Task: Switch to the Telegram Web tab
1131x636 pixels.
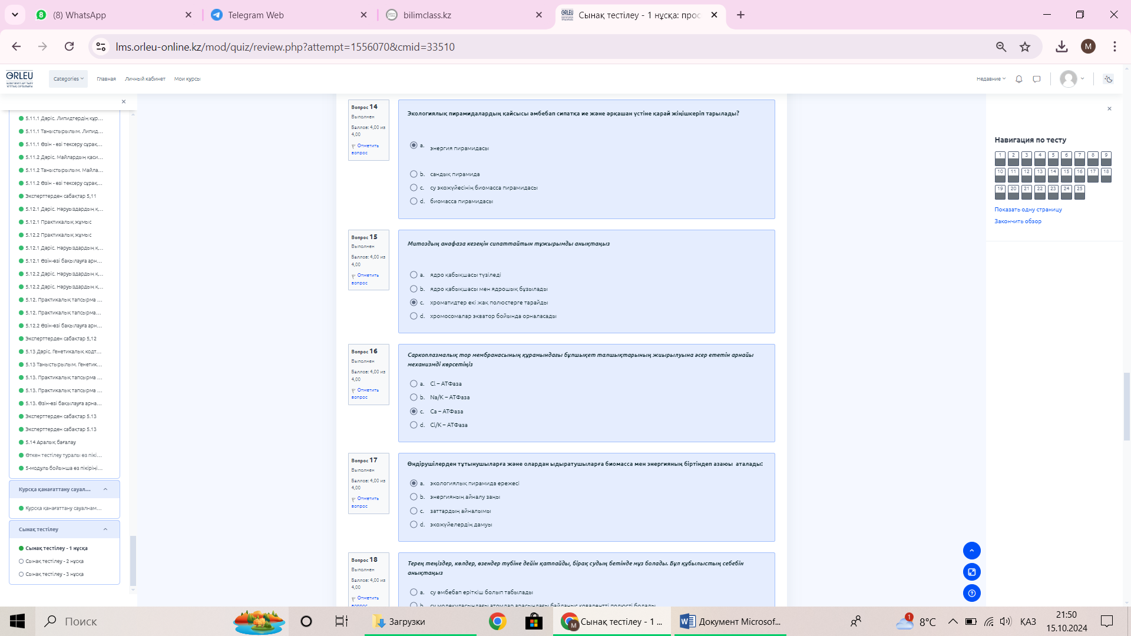Action: (x=256, y=15)
